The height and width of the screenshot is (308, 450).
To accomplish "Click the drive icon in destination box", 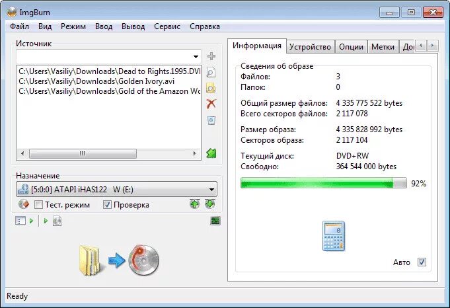I will (x=23, y=190).
